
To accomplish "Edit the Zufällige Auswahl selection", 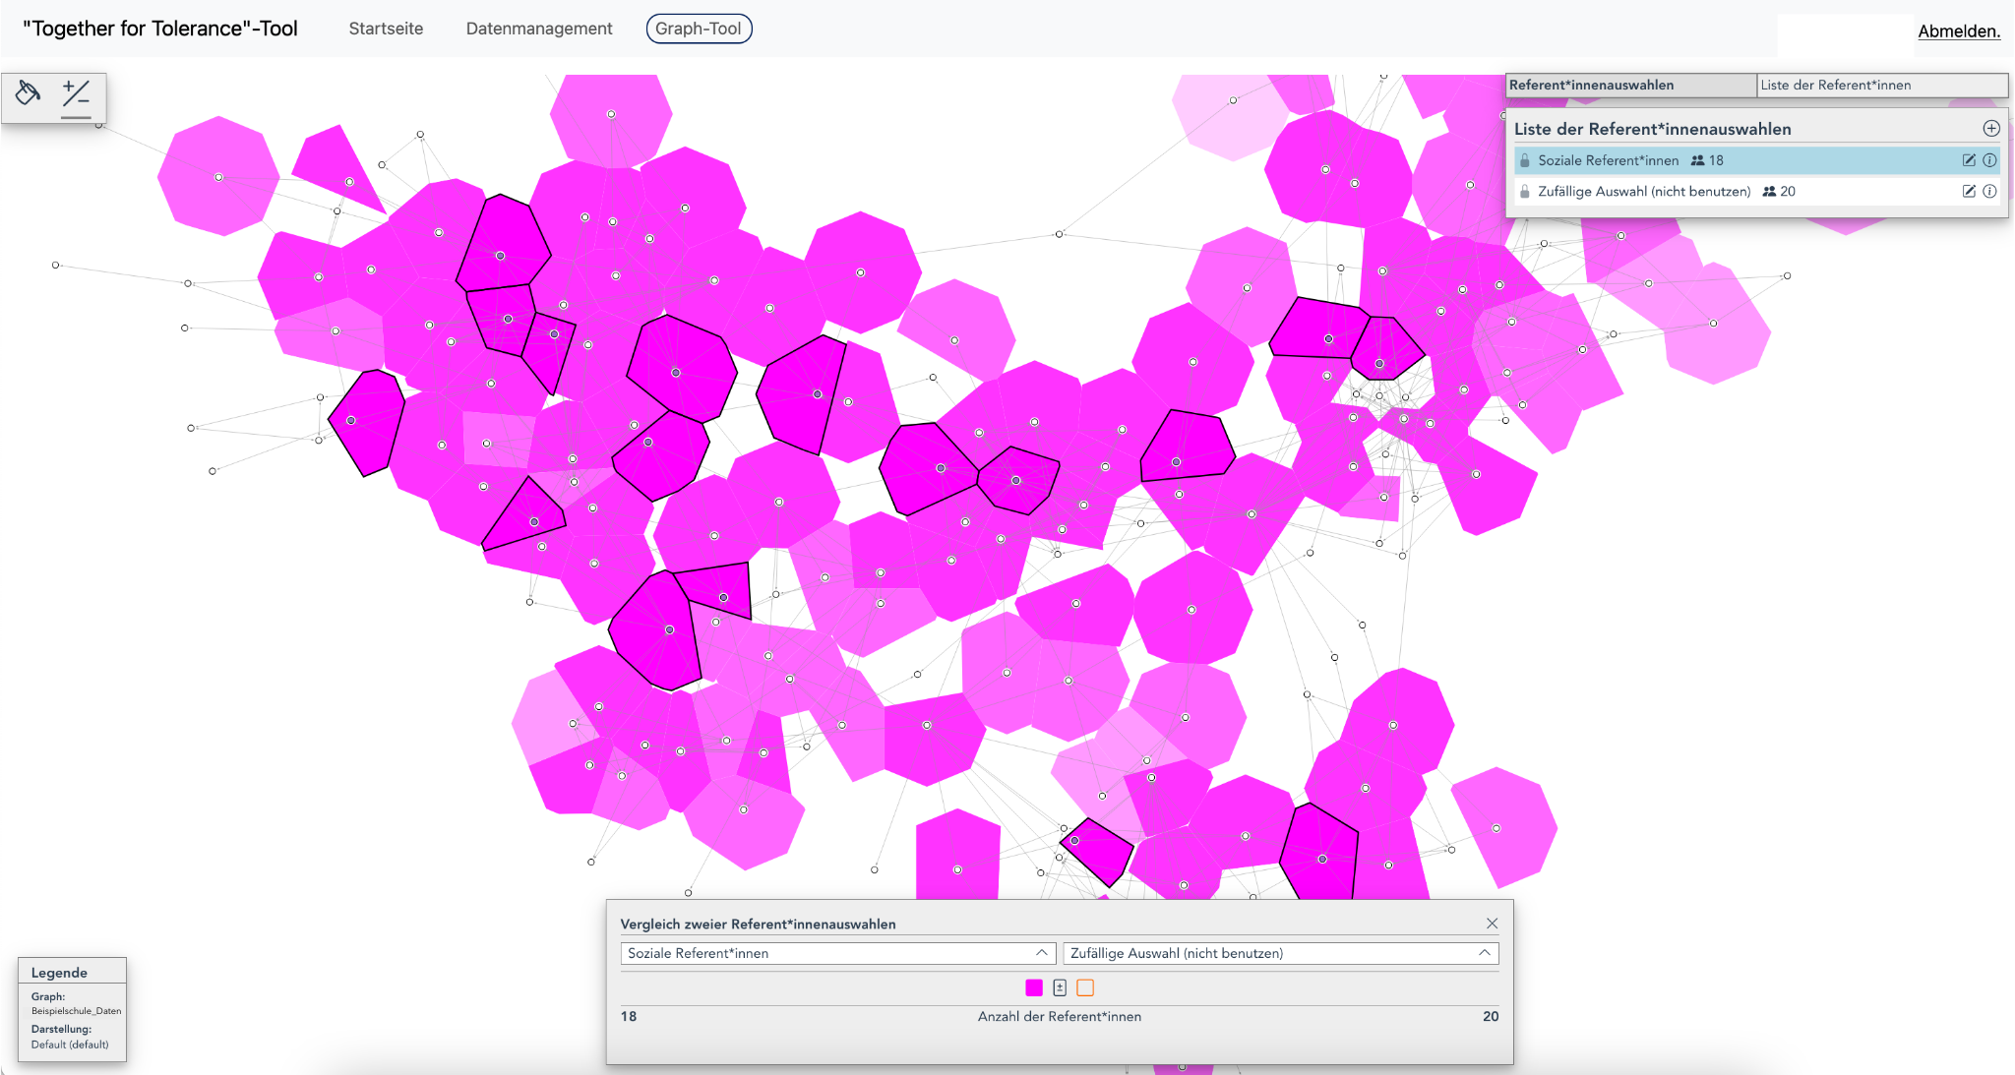I will pyautogui.click(x=1969, y=192).
